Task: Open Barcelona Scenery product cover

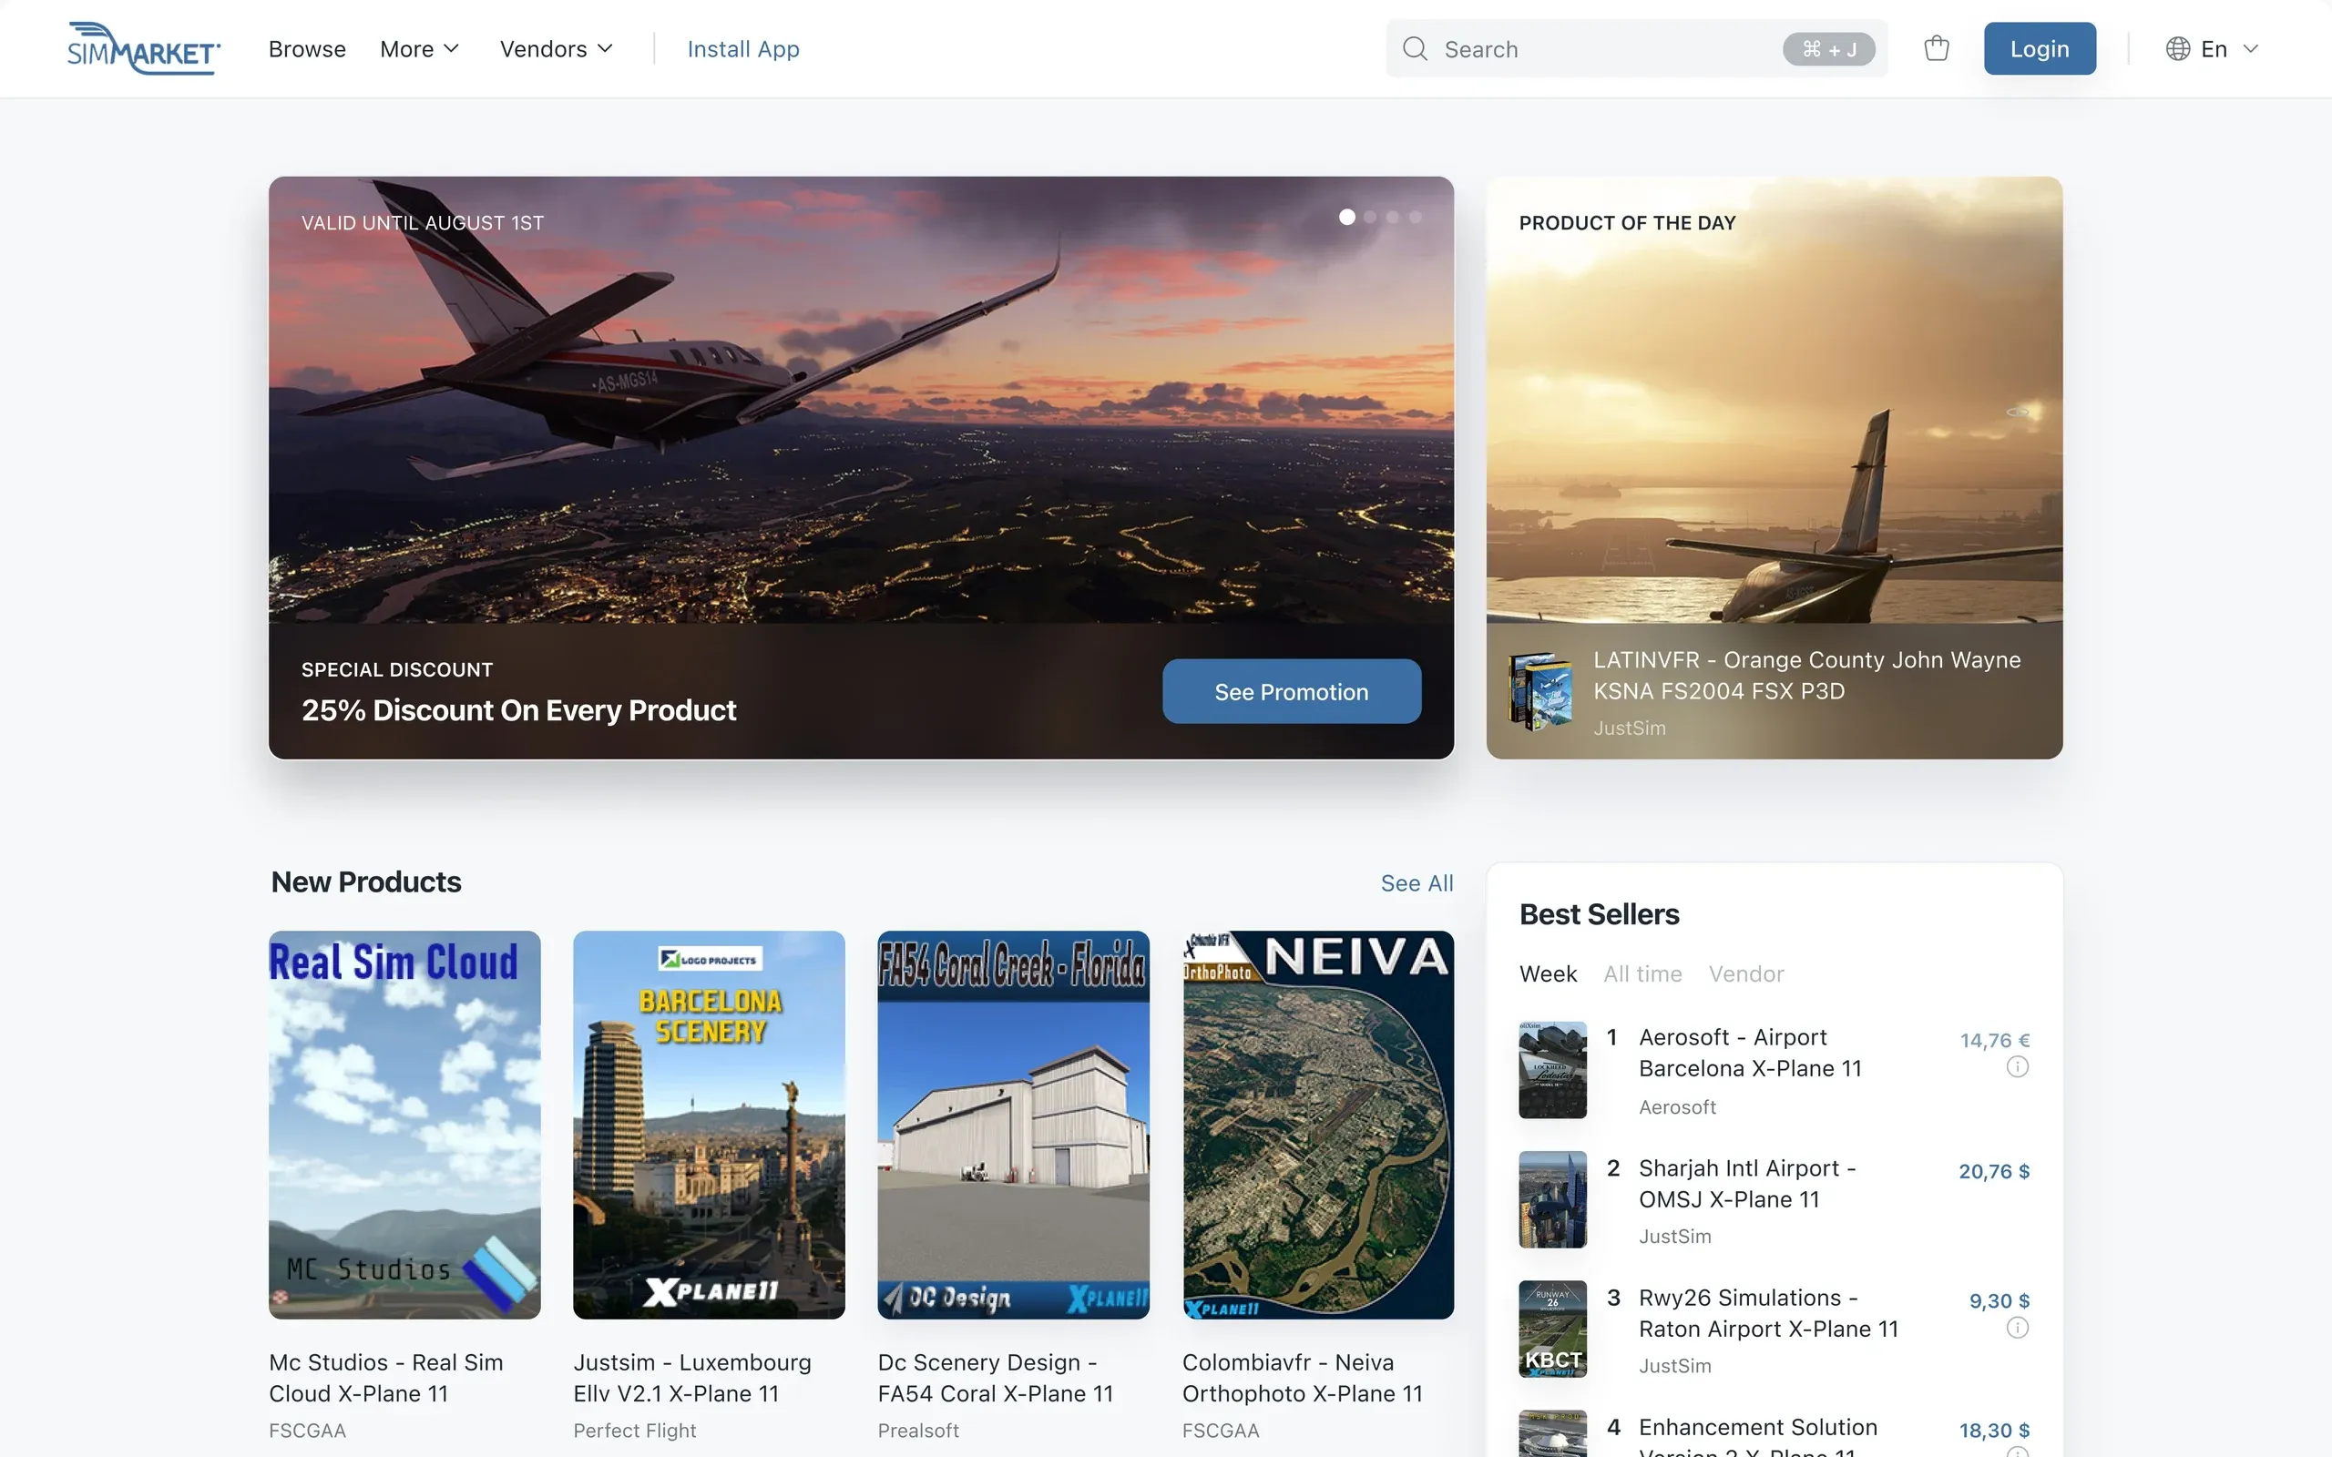Action: coord(709,1125)
